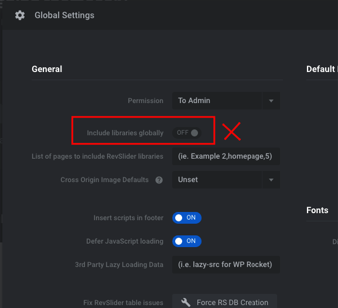The height and width of the screenshot is (308, 338).
Task: Click the Global Settings title
Action: pyautogui.click(x=64, y=15)
